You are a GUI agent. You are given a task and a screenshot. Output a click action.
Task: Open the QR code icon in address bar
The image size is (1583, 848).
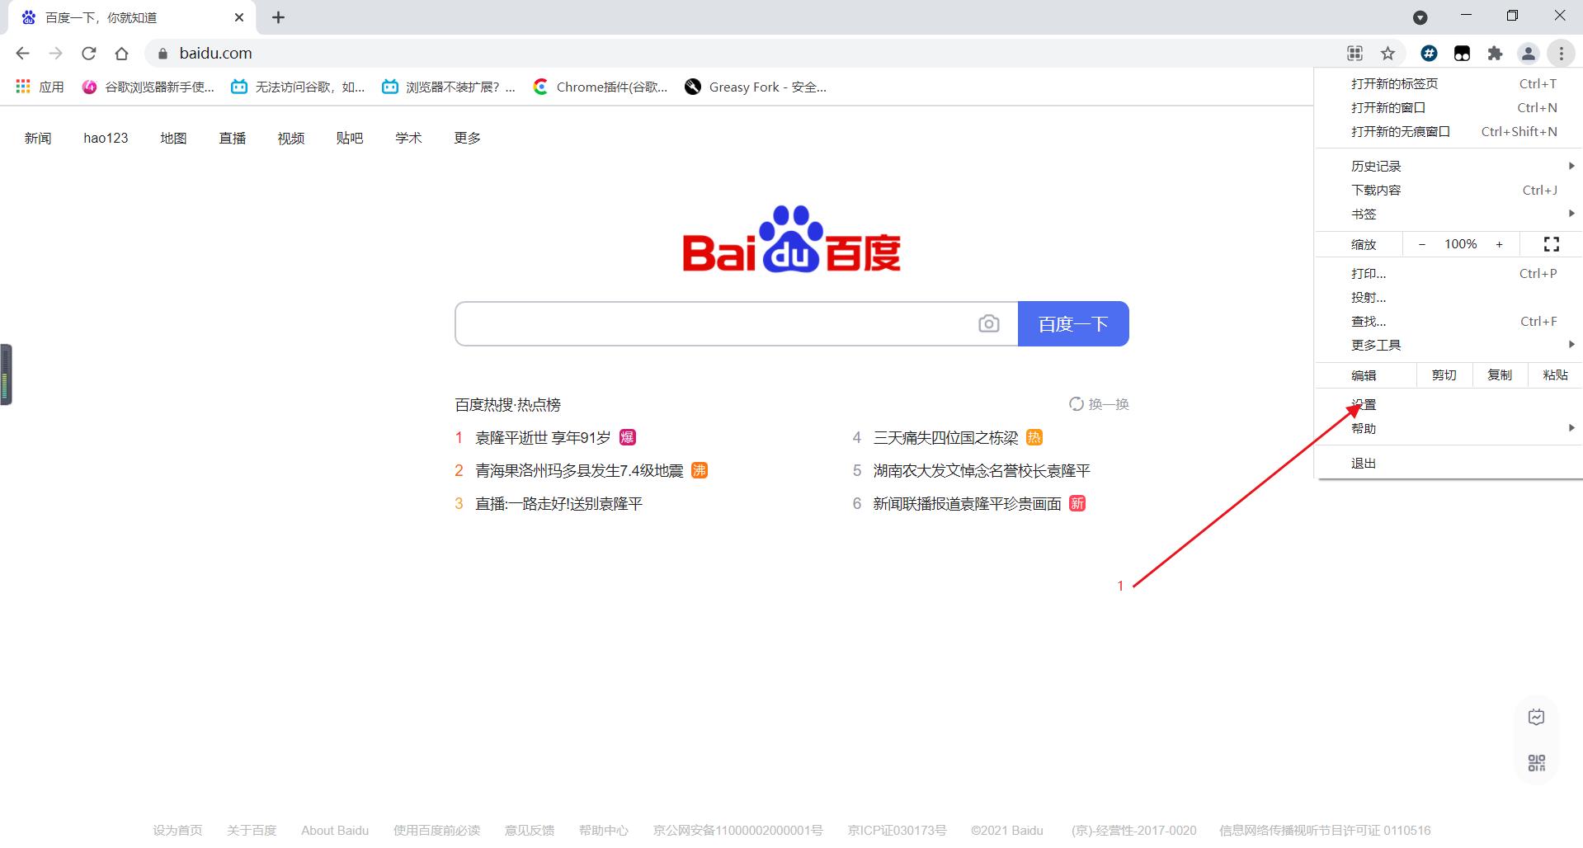point(1355,54)
